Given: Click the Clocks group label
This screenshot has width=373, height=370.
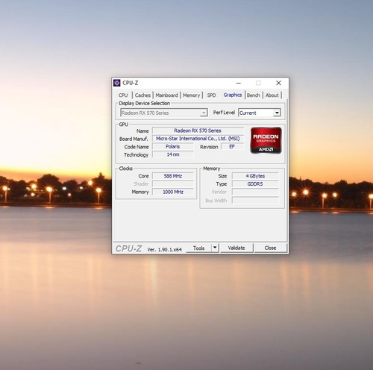Looking at the screenshot, I should click(126, 169).
